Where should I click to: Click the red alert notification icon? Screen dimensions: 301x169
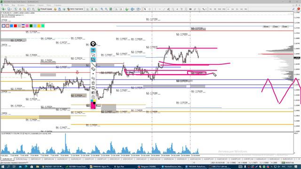click(299, 9)
